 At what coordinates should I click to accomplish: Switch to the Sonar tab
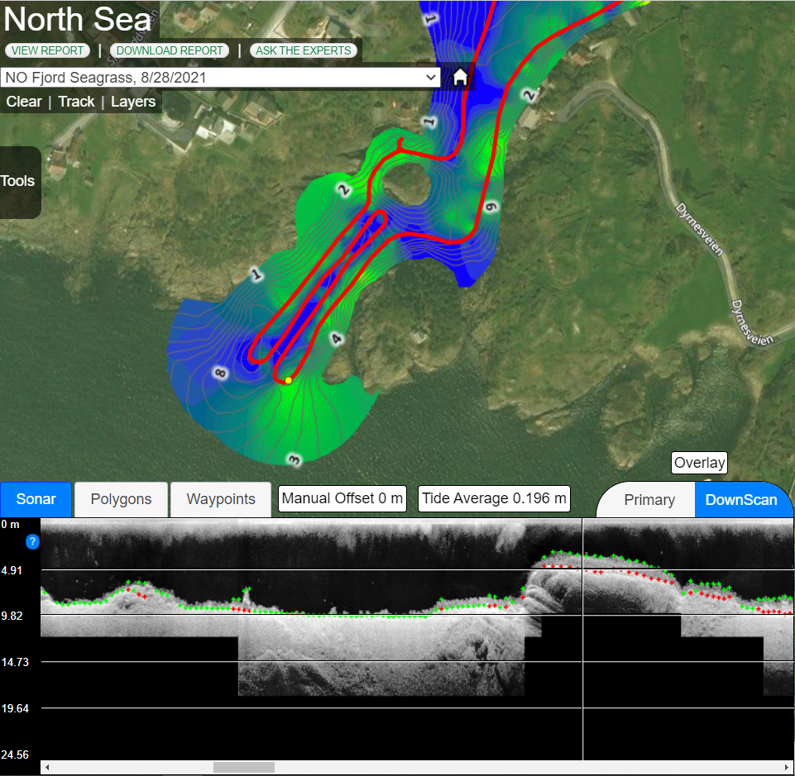[x=36, y=499]
